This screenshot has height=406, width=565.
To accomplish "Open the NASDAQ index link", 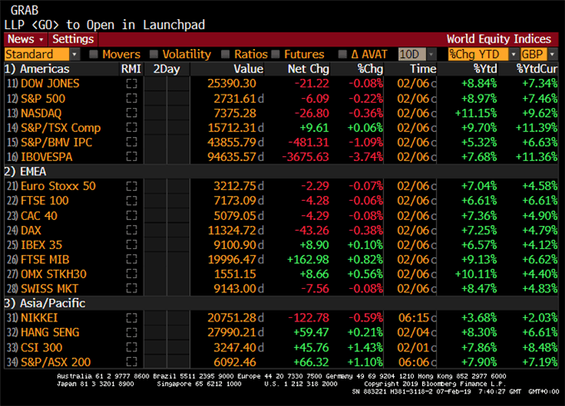I will 41,113.
